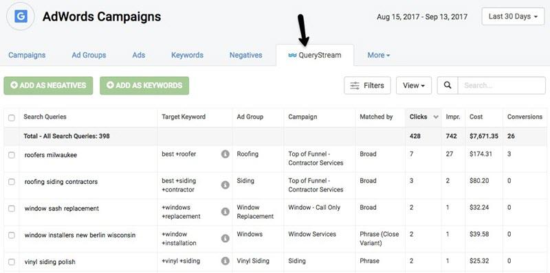Check 'window installers new berlin wisconsin' checkbox

tap(12, 235)
